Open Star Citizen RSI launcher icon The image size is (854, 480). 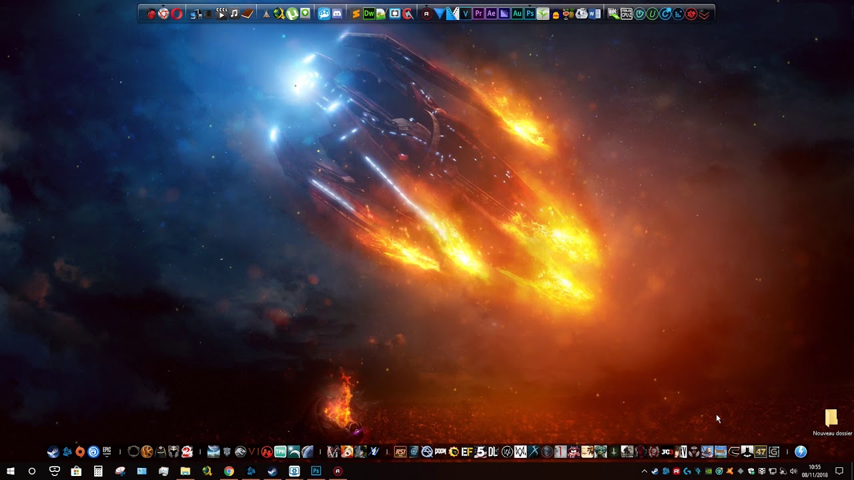coord(400,452)
